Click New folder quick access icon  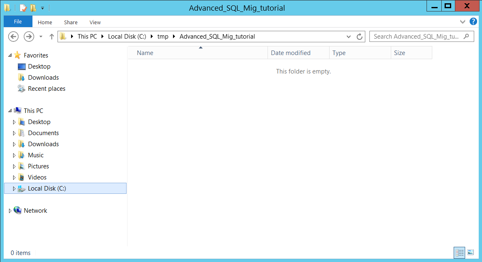pos(33,8)
